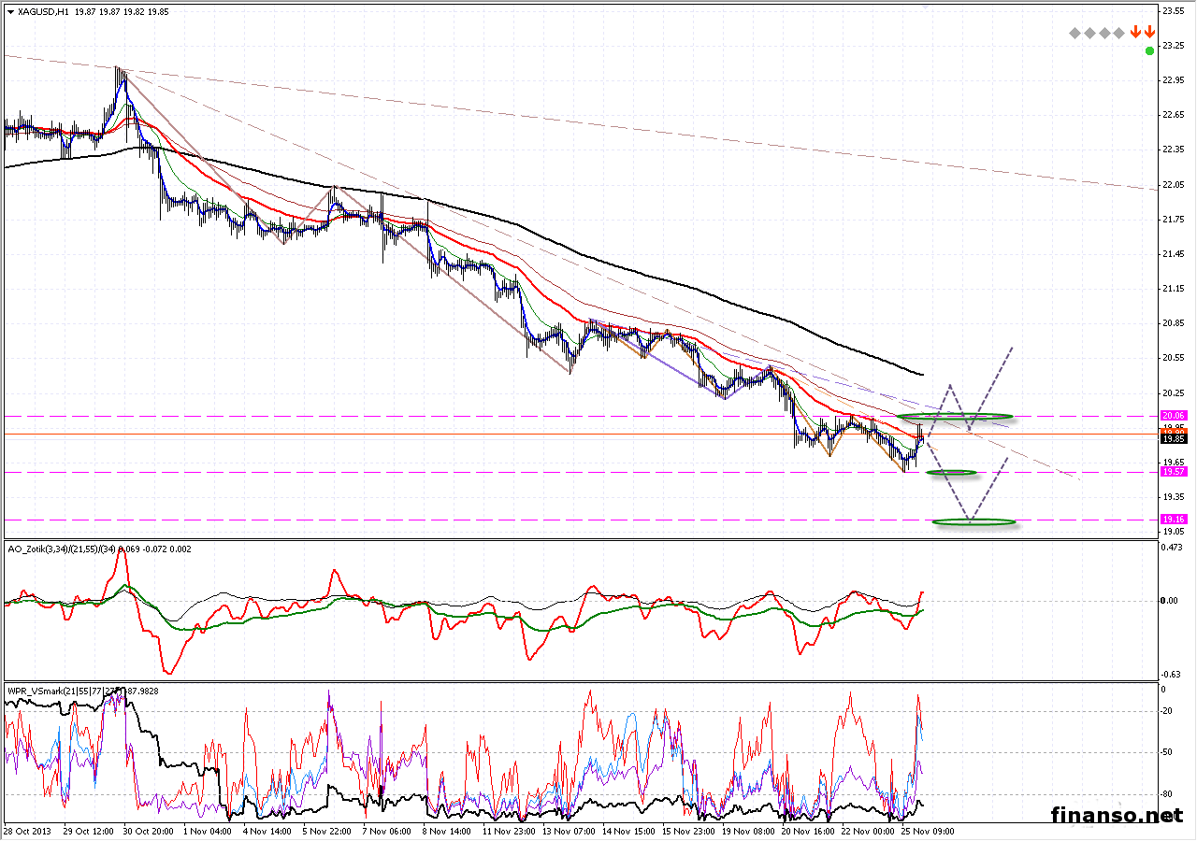The height and width of the screenshot is (841, 1197).
Task: Select the green ellipse at 20.06 level
Action: [x=954, y=415]
